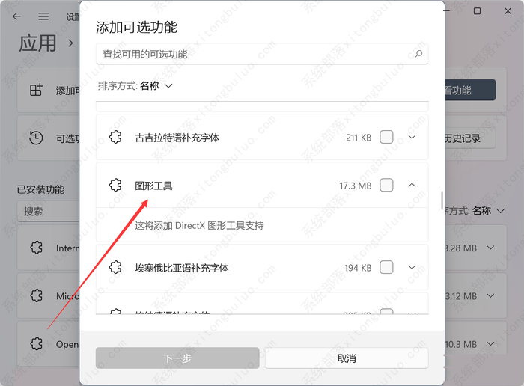Check the 古吉拉特语补充字体 checkbox
The width and height of the screenshot is (524, 386).
tap(386, 137)
